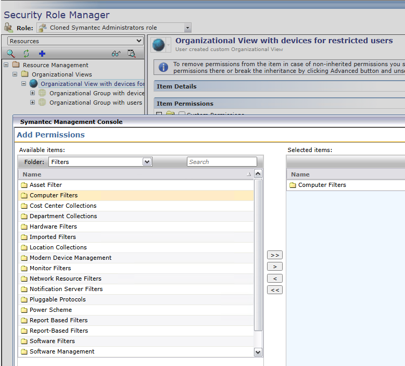Click icon of Organizational Group with devices
This screenshot has height=366, width=405.
(42, 93)
